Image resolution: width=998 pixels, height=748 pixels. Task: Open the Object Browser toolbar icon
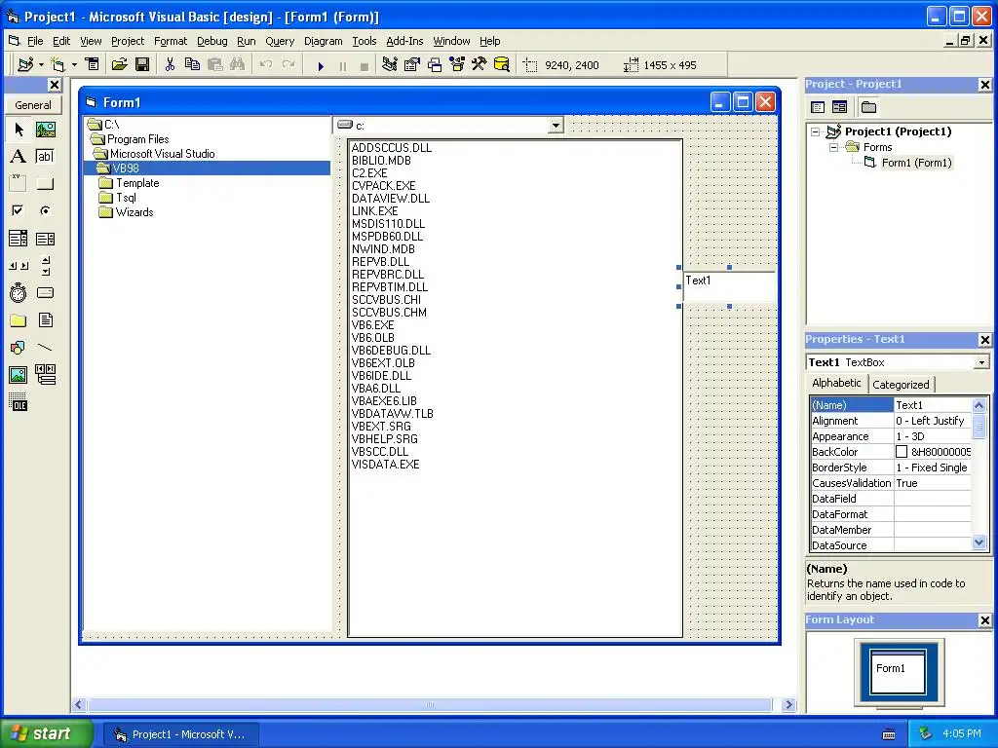(457, 64)
